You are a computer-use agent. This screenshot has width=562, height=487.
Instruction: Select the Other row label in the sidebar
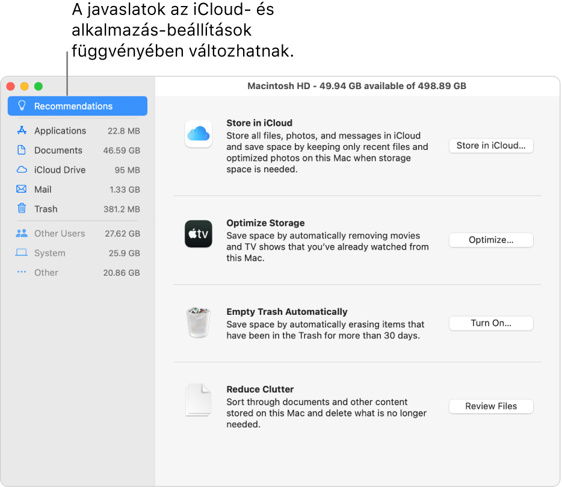pos(46,273)
